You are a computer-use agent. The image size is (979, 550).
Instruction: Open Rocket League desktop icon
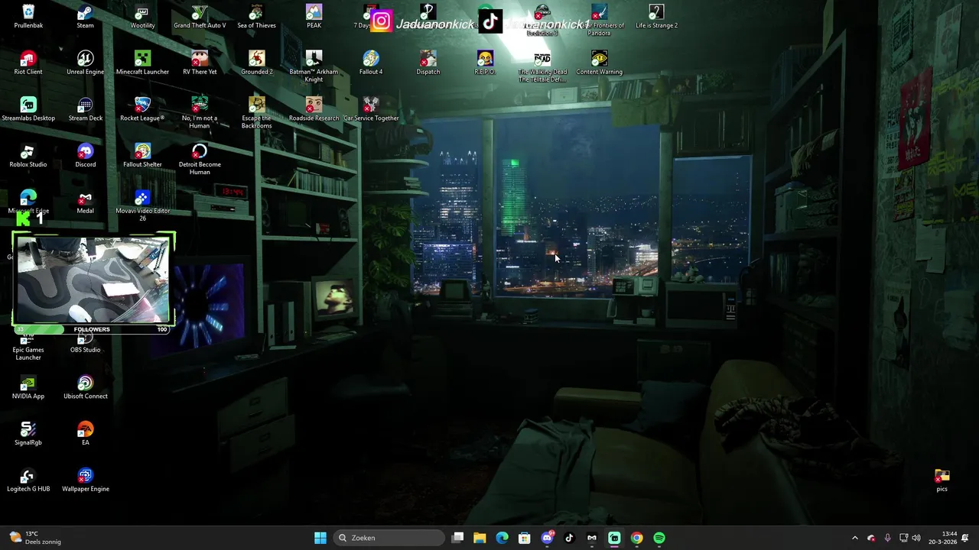(142, 110)
